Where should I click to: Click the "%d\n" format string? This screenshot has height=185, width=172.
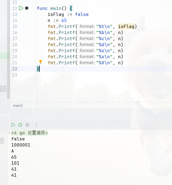click(x=104, y=45)
